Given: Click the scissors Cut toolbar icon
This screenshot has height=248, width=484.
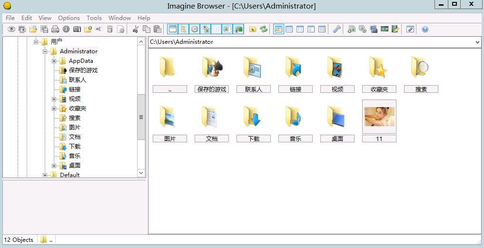Looking at the screenshot, I should (x=135, y=30).
